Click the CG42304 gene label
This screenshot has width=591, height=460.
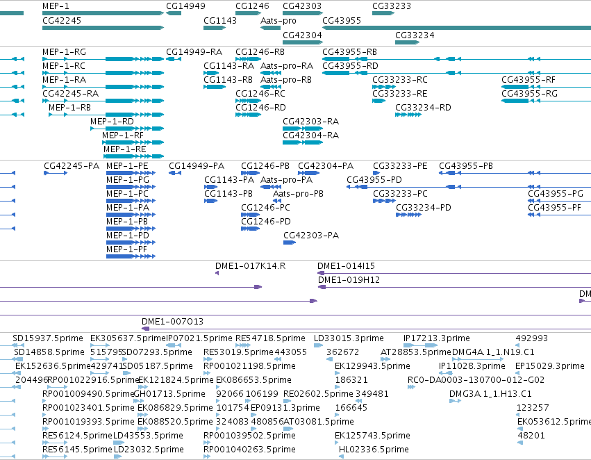302,35
